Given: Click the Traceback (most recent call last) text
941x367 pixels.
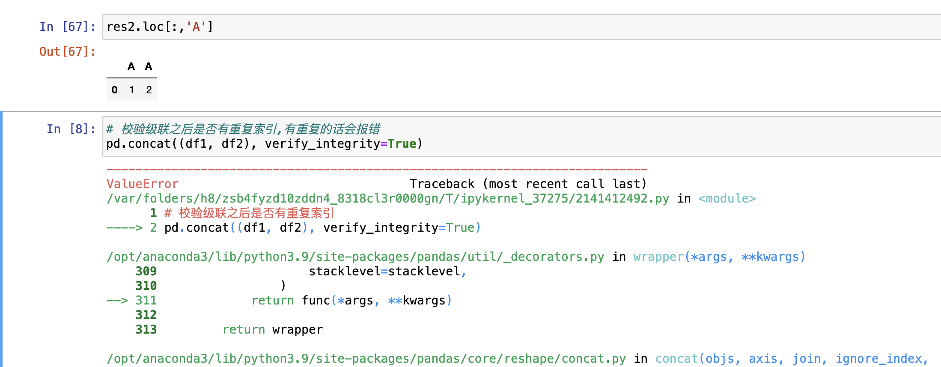Looking at the screenshot, I should point(527,184).
